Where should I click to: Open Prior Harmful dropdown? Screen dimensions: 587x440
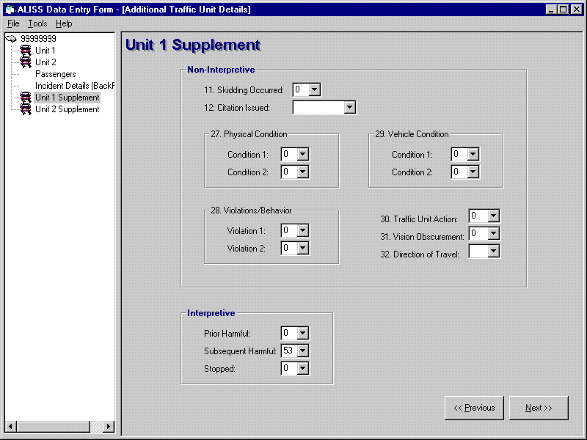303,333
